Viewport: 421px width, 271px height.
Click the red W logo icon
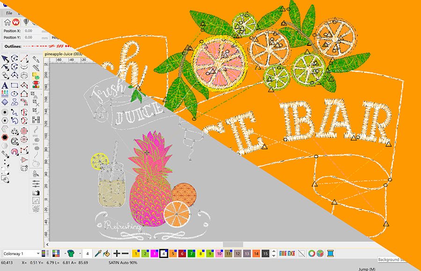(16, 22)
